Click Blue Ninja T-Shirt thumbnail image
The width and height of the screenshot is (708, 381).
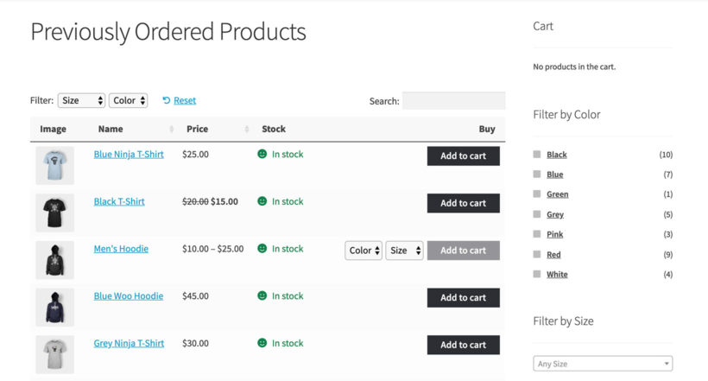pyautogui.click(x=54, y=165)
